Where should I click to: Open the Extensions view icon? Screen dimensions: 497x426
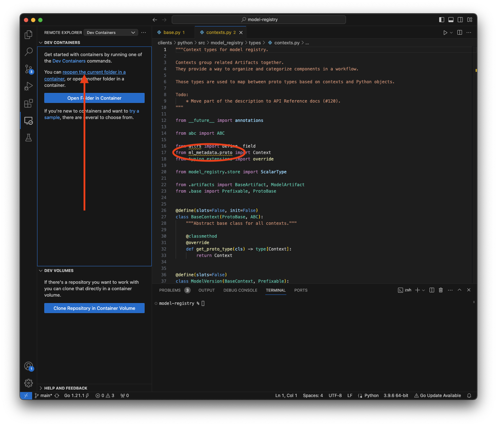pos(29,103)
